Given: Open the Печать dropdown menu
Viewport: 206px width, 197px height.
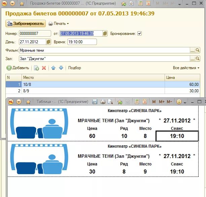Looking at the screenshot, I should coord(59,23).
